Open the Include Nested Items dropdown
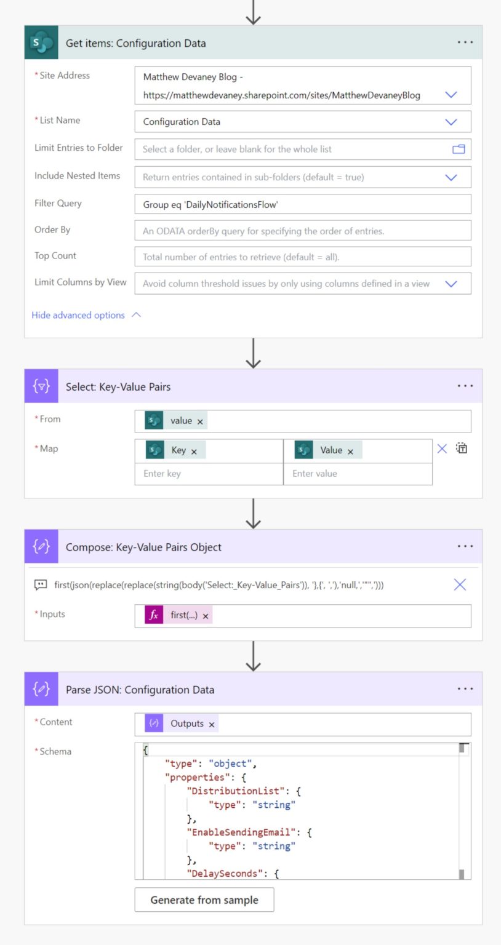This screenshot has width=501, height=945. (451, 177)
